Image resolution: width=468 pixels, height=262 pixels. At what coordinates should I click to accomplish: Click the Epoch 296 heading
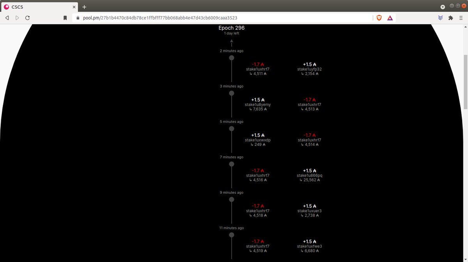click(232, 28)
